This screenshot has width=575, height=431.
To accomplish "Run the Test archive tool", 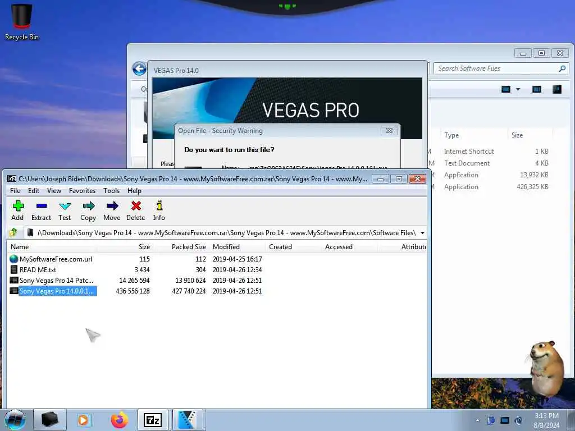I will click(65, 210).
